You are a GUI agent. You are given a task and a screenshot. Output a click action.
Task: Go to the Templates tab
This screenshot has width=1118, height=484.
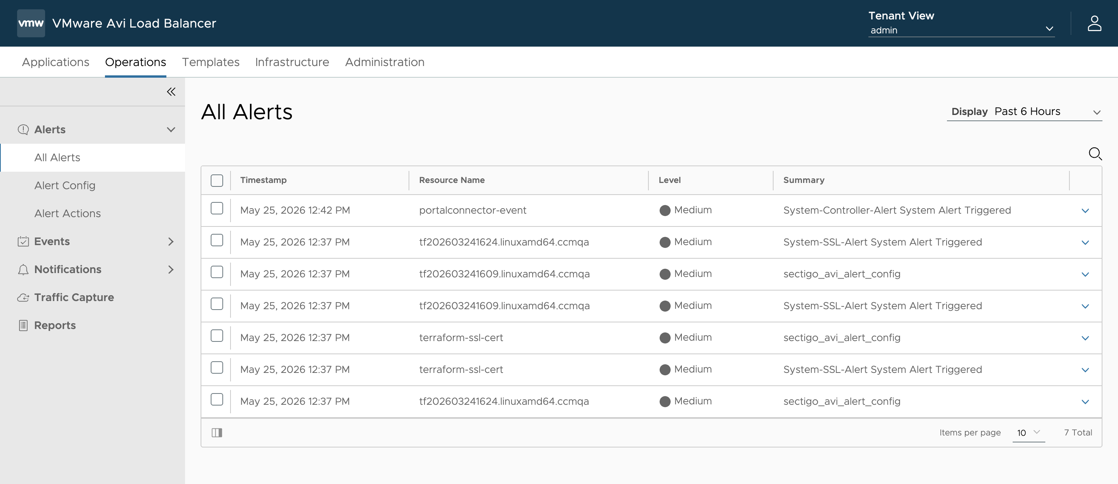210,62
